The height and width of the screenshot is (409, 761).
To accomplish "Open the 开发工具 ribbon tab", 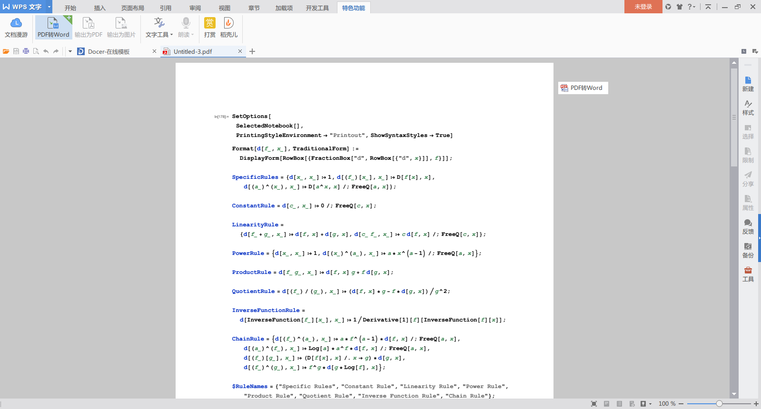I will click(x=317, y=8).
